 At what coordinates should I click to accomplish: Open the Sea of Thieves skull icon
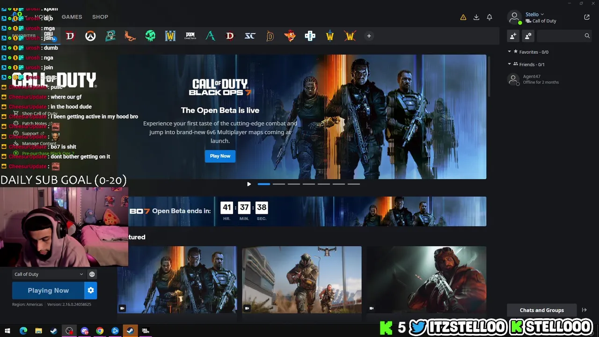click(150, 36)
